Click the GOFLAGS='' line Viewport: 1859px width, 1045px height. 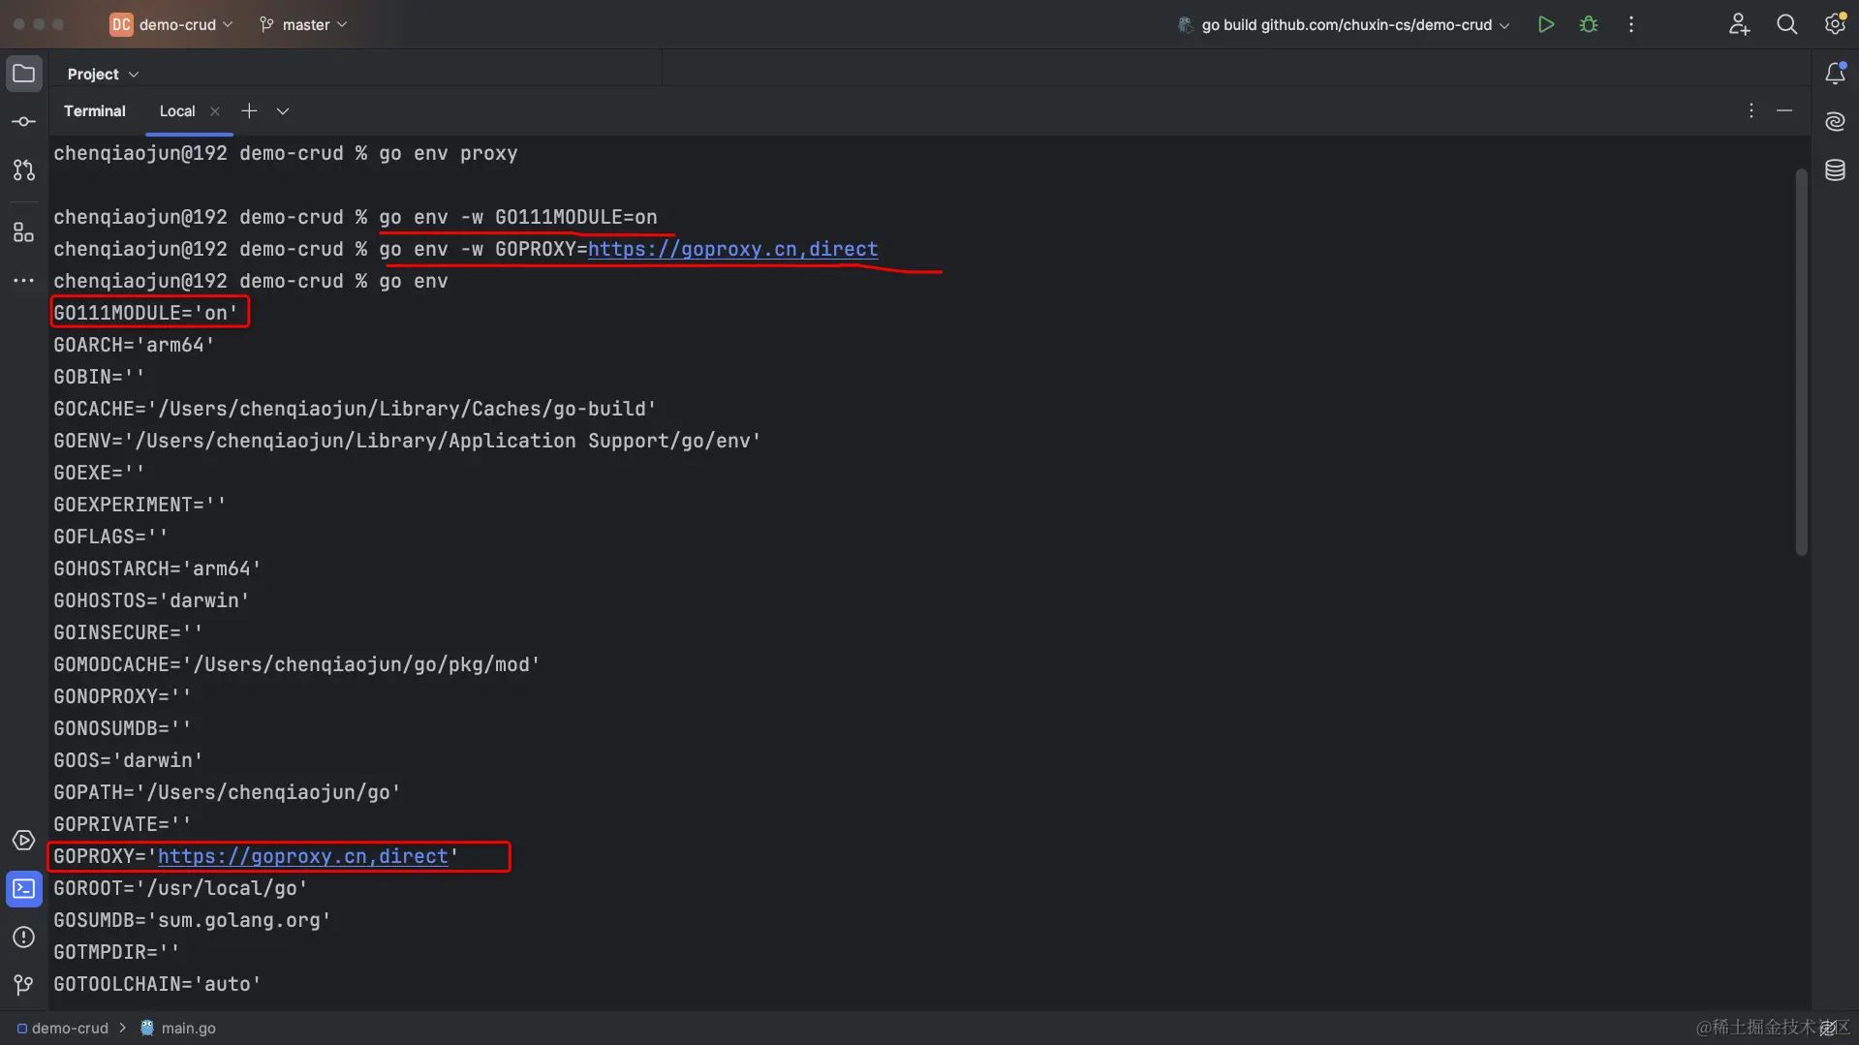pos(110,537)
